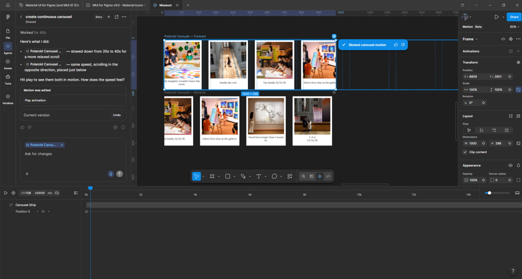Thumbs up the Slowed carousel motion toast

tap(396, 45)
